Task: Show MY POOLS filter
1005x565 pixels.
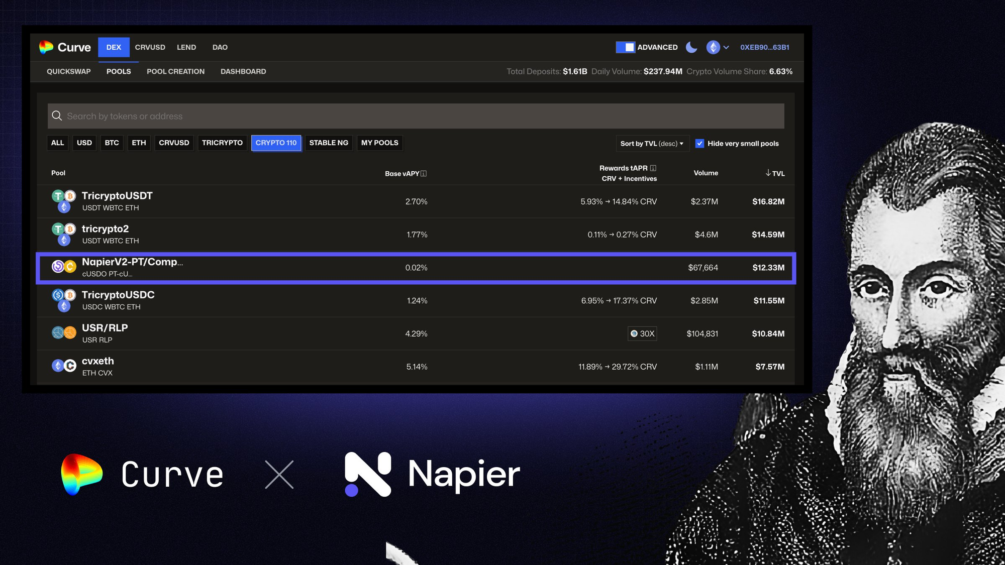Action: point(379,143)
